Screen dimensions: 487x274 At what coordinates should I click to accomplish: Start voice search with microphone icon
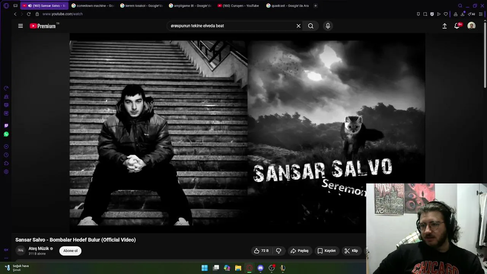(328, 26)
